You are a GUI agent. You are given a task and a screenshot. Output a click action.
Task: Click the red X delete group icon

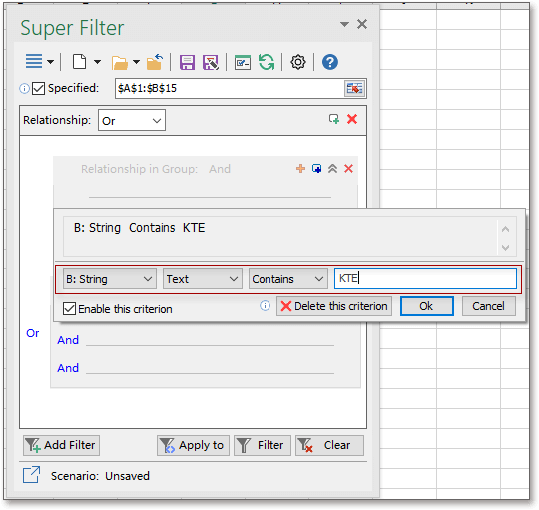[348, 169]
